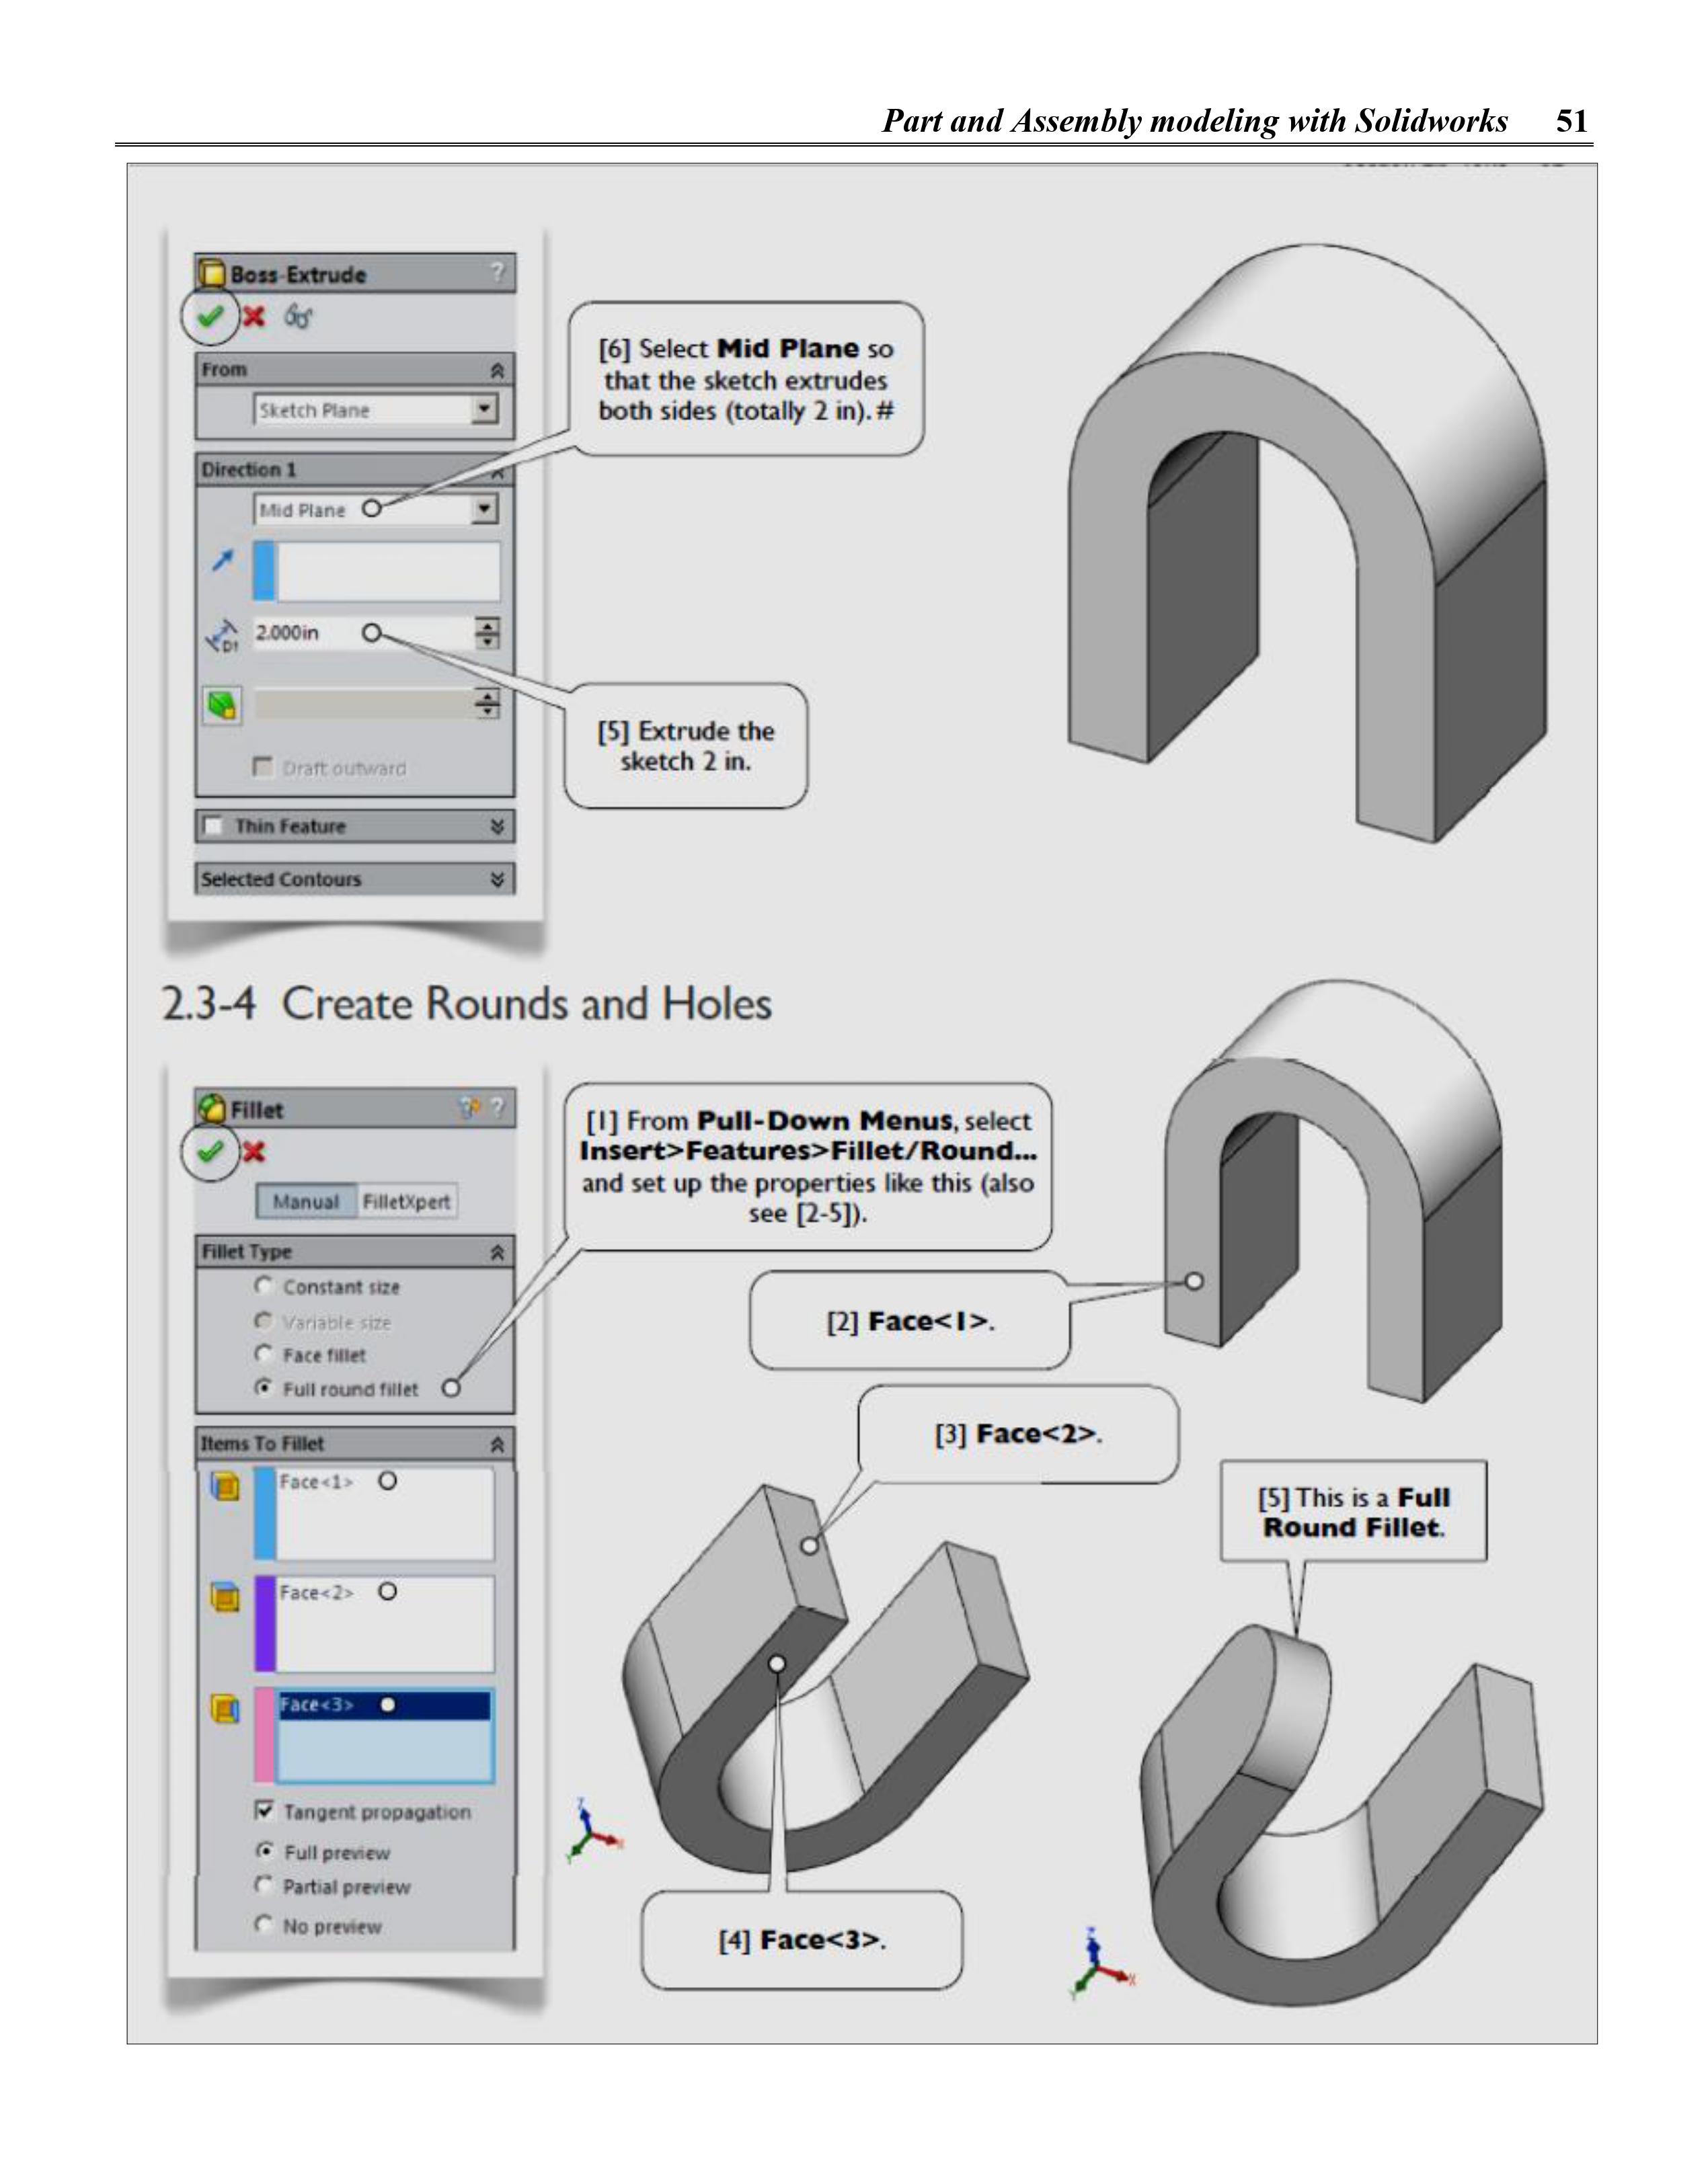Expand the Selected Contours section
Viewport: 1708px width, 2184px height.
(498, 879)
